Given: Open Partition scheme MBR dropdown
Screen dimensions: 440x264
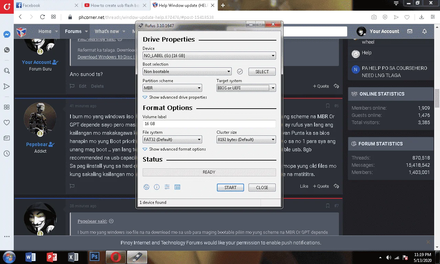Looking at the screenshot, I should (172, 88).
